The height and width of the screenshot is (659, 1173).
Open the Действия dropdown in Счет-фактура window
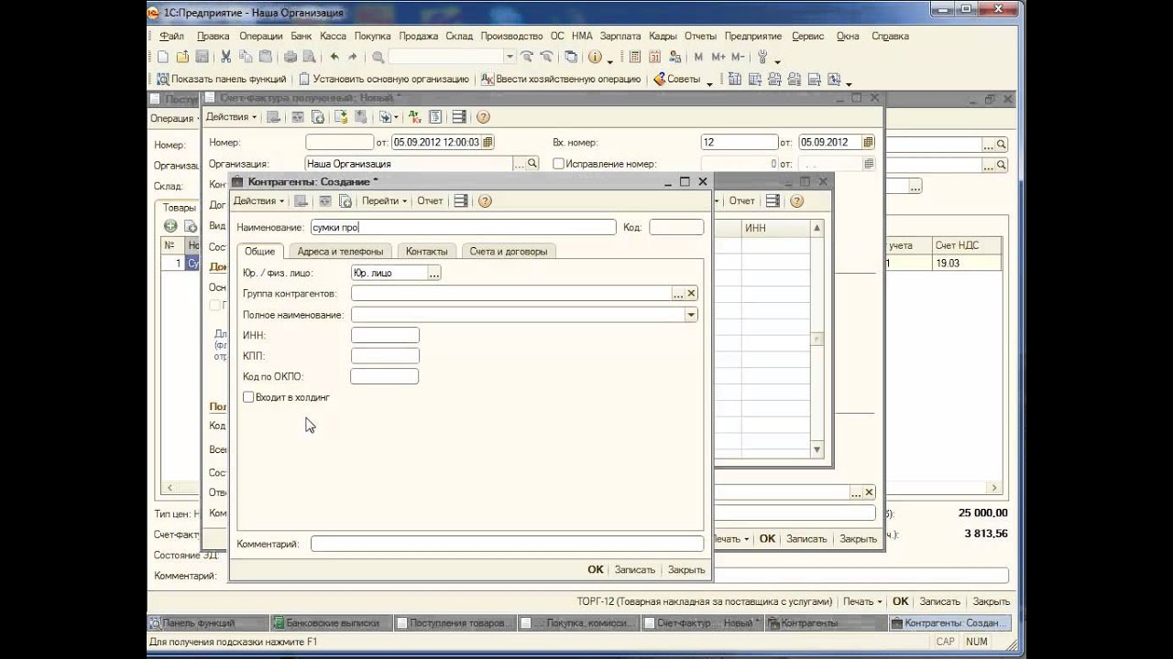(231, 117)
